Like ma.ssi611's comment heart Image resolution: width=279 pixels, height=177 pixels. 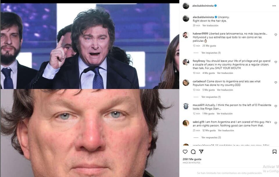pos(276,106)
